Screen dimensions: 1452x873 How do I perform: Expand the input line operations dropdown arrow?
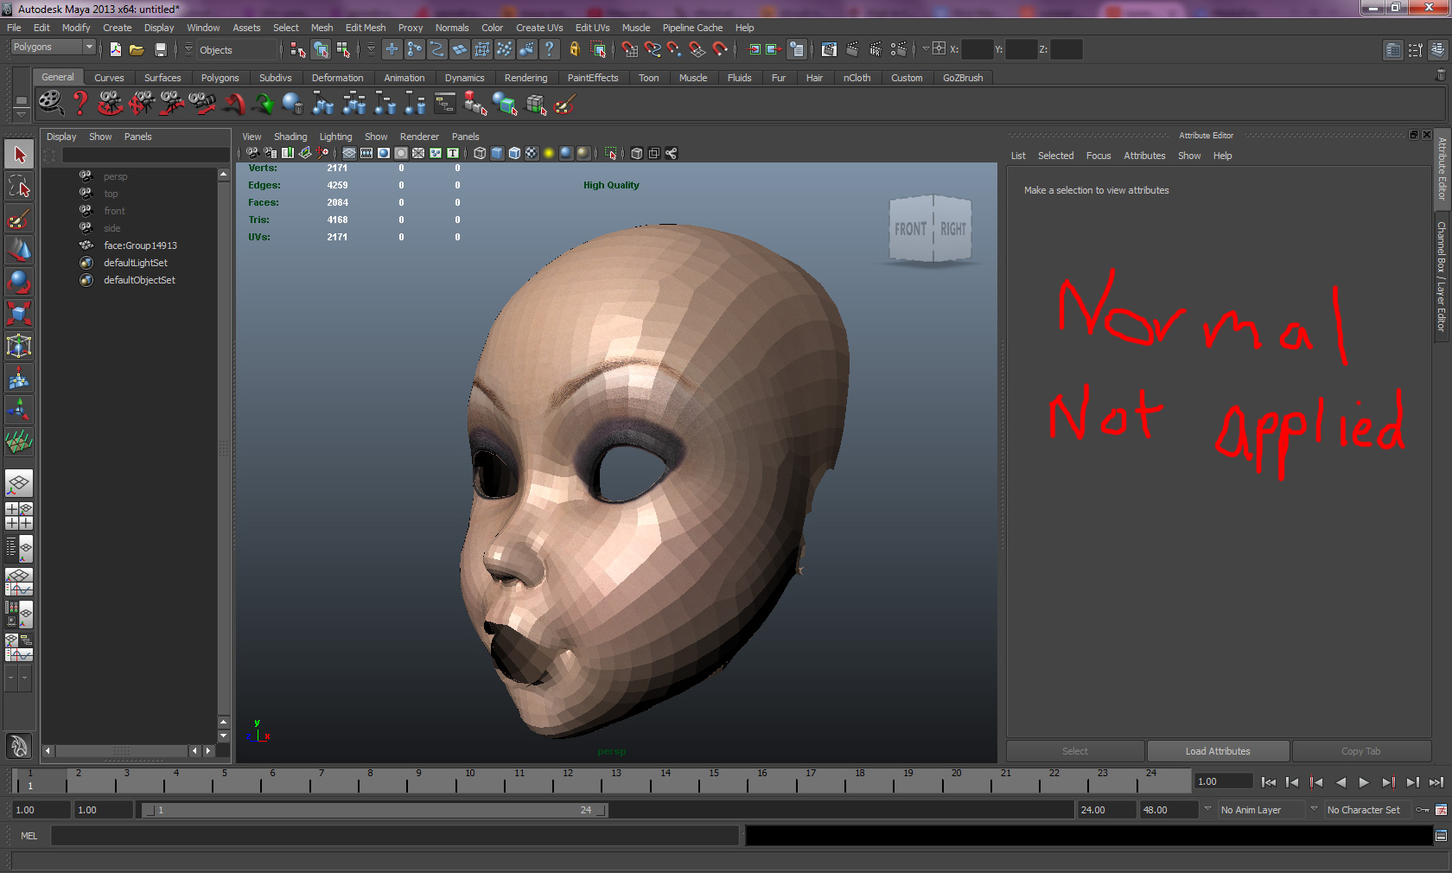coord(926,49)
